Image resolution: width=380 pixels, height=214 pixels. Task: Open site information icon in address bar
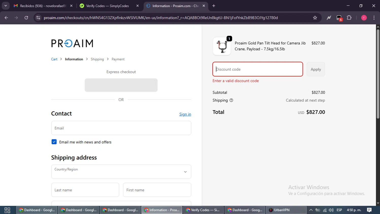click(x=38, y=18)
